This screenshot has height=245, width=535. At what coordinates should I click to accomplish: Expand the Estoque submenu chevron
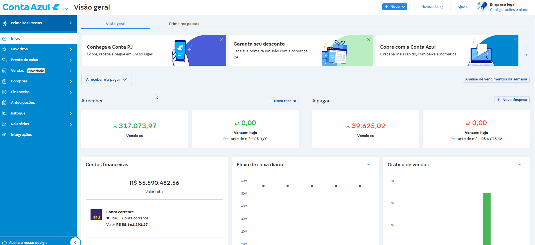pyautogui.click(x=71, y=114)
